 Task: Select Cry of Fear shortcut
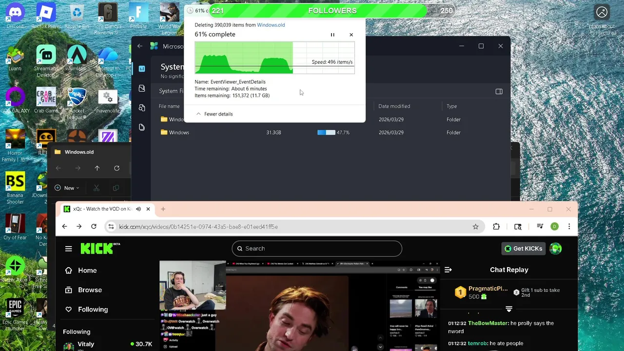tap(15, 227)
